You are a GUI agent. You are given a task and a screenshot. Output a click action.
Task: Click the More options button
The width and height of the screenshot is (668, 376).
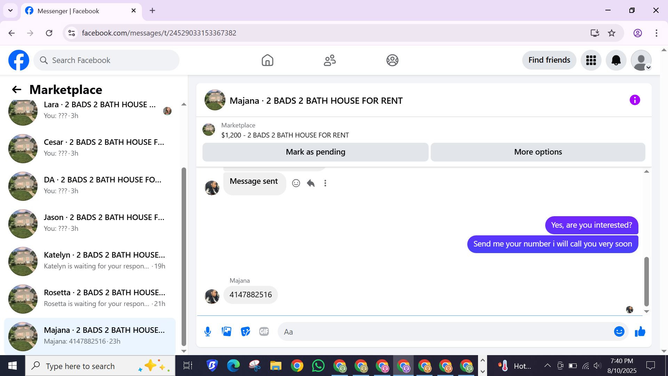[538, 152]
